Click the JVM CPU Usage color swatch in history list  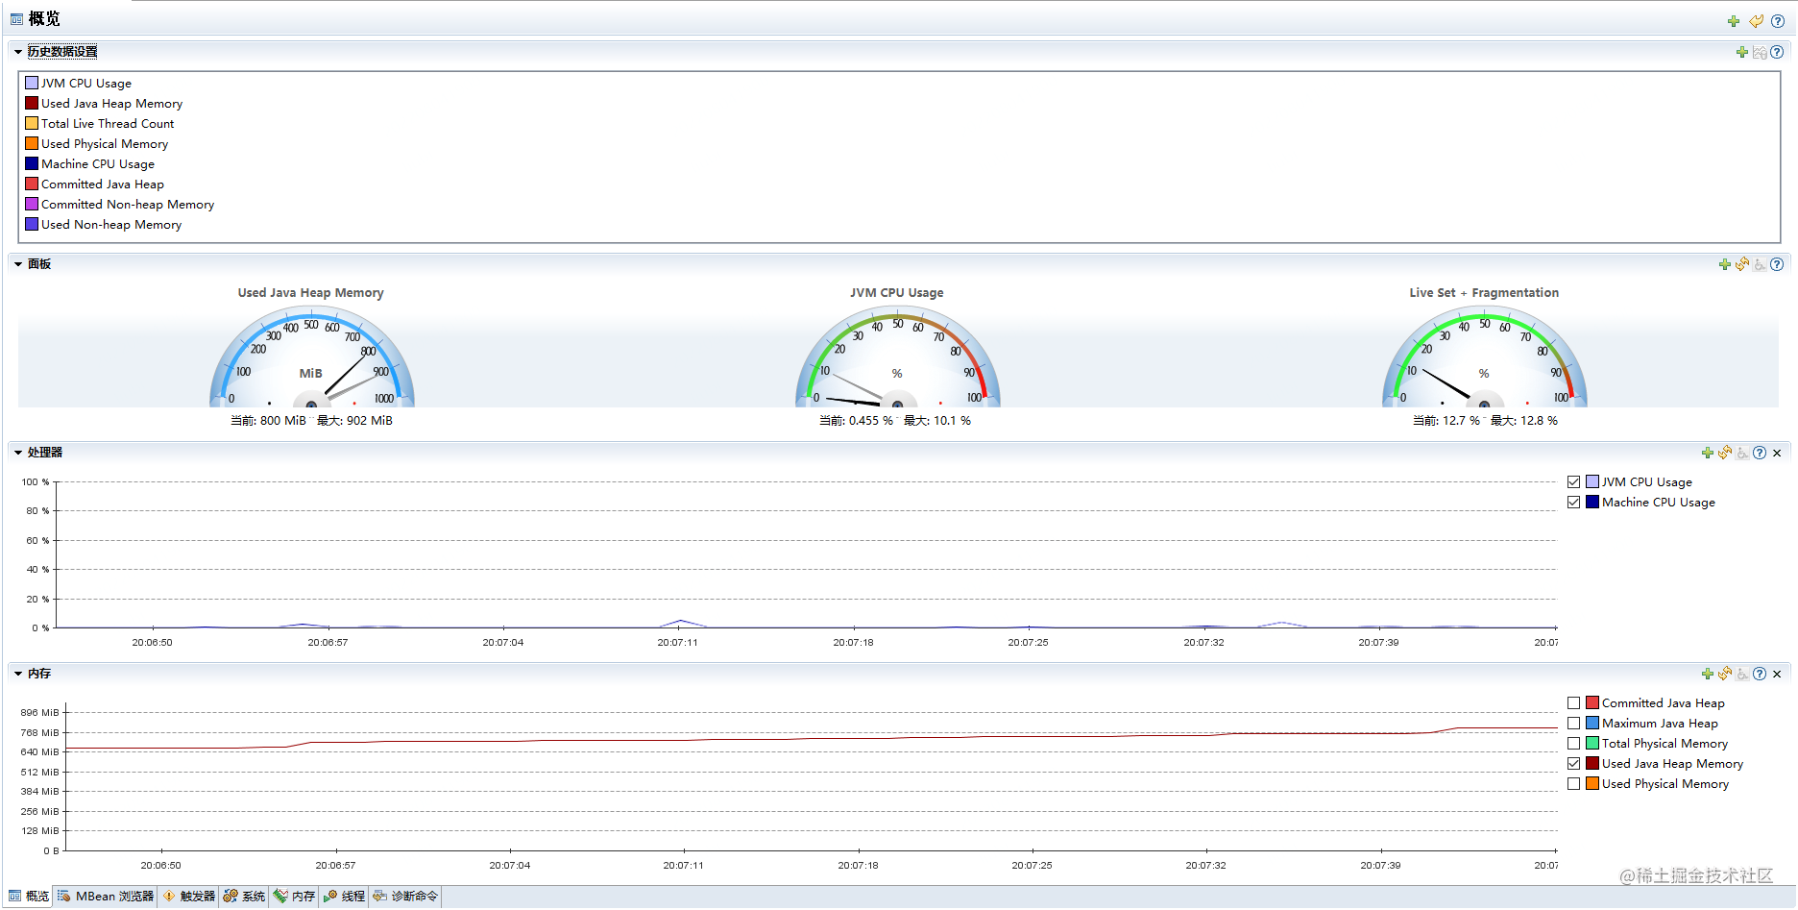32,84
